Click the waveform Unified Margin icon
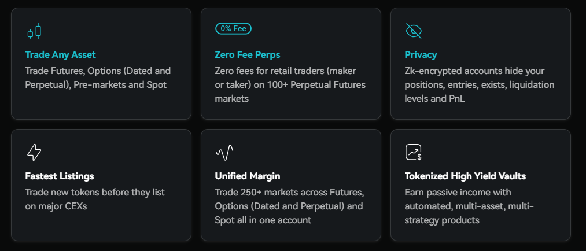This screenshot has height=251, width=586. (224, 153)
